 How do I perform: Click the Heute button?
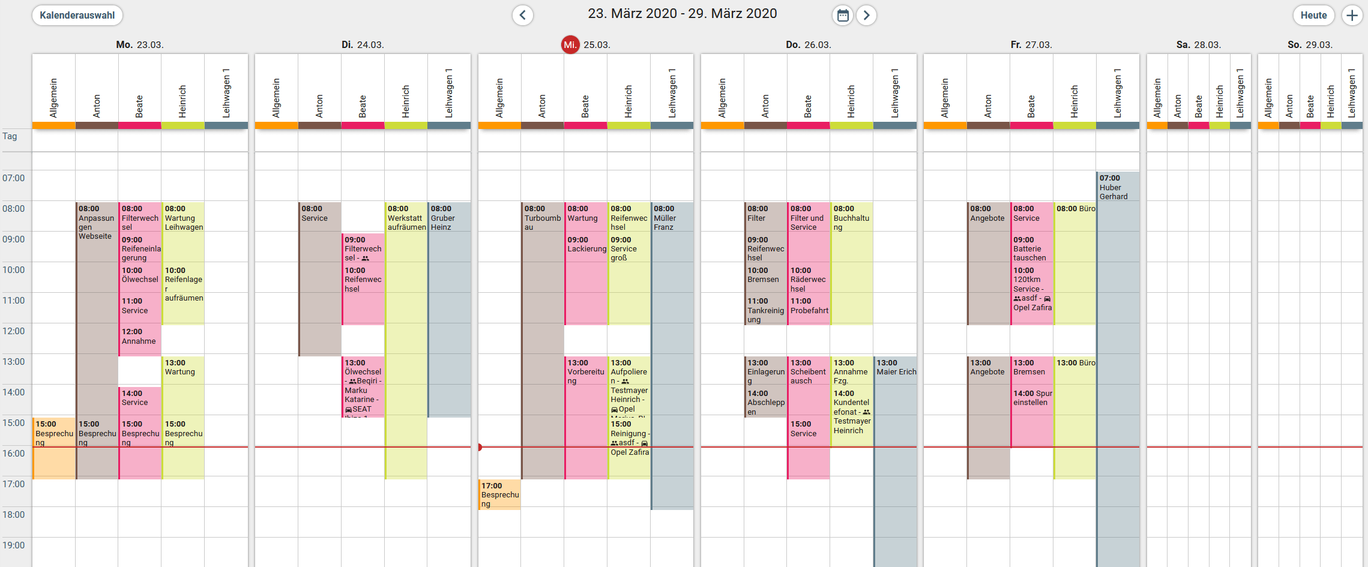(x=1313, y=15)
